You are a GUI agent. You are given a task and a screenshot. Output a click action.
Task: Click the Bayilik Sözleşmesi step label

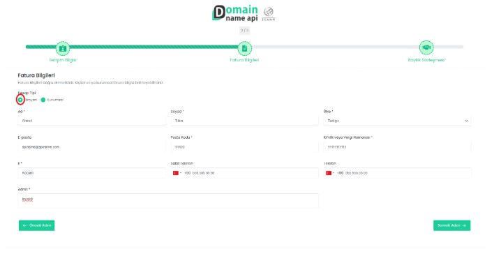[x=426, y=60]
